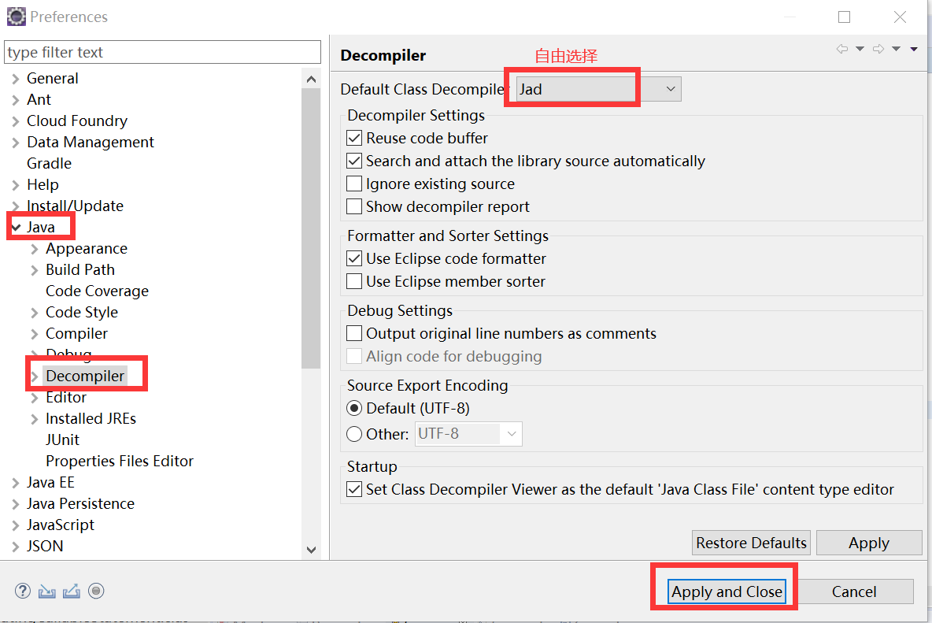
Task: Click the tree scrollbar up arrow
Action: (311, 79)
